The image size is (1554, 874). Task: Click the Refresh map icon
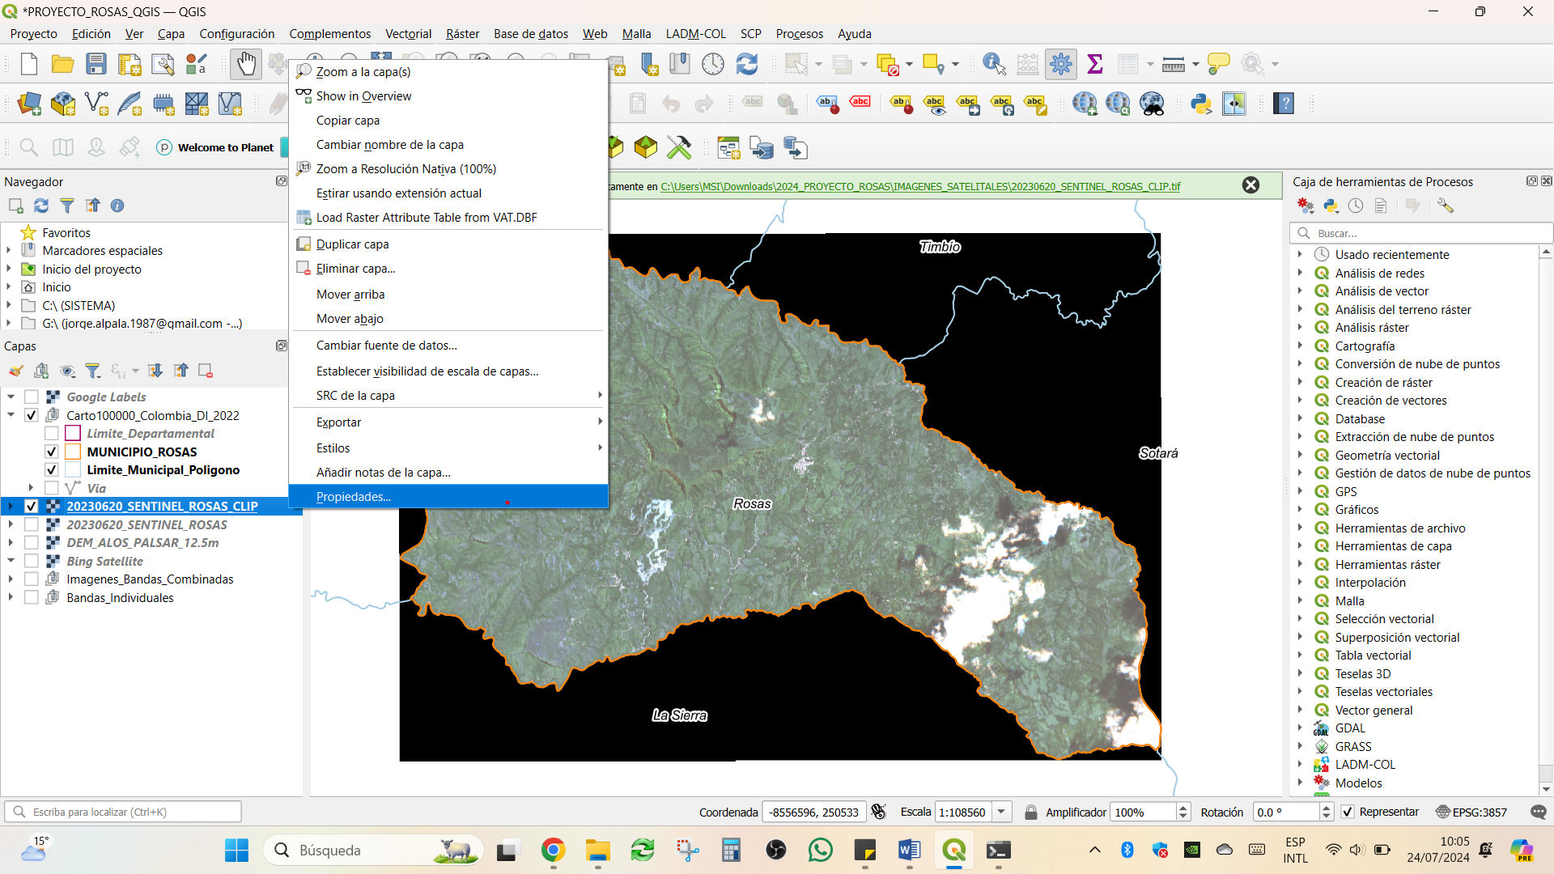[x=747, y=64]
